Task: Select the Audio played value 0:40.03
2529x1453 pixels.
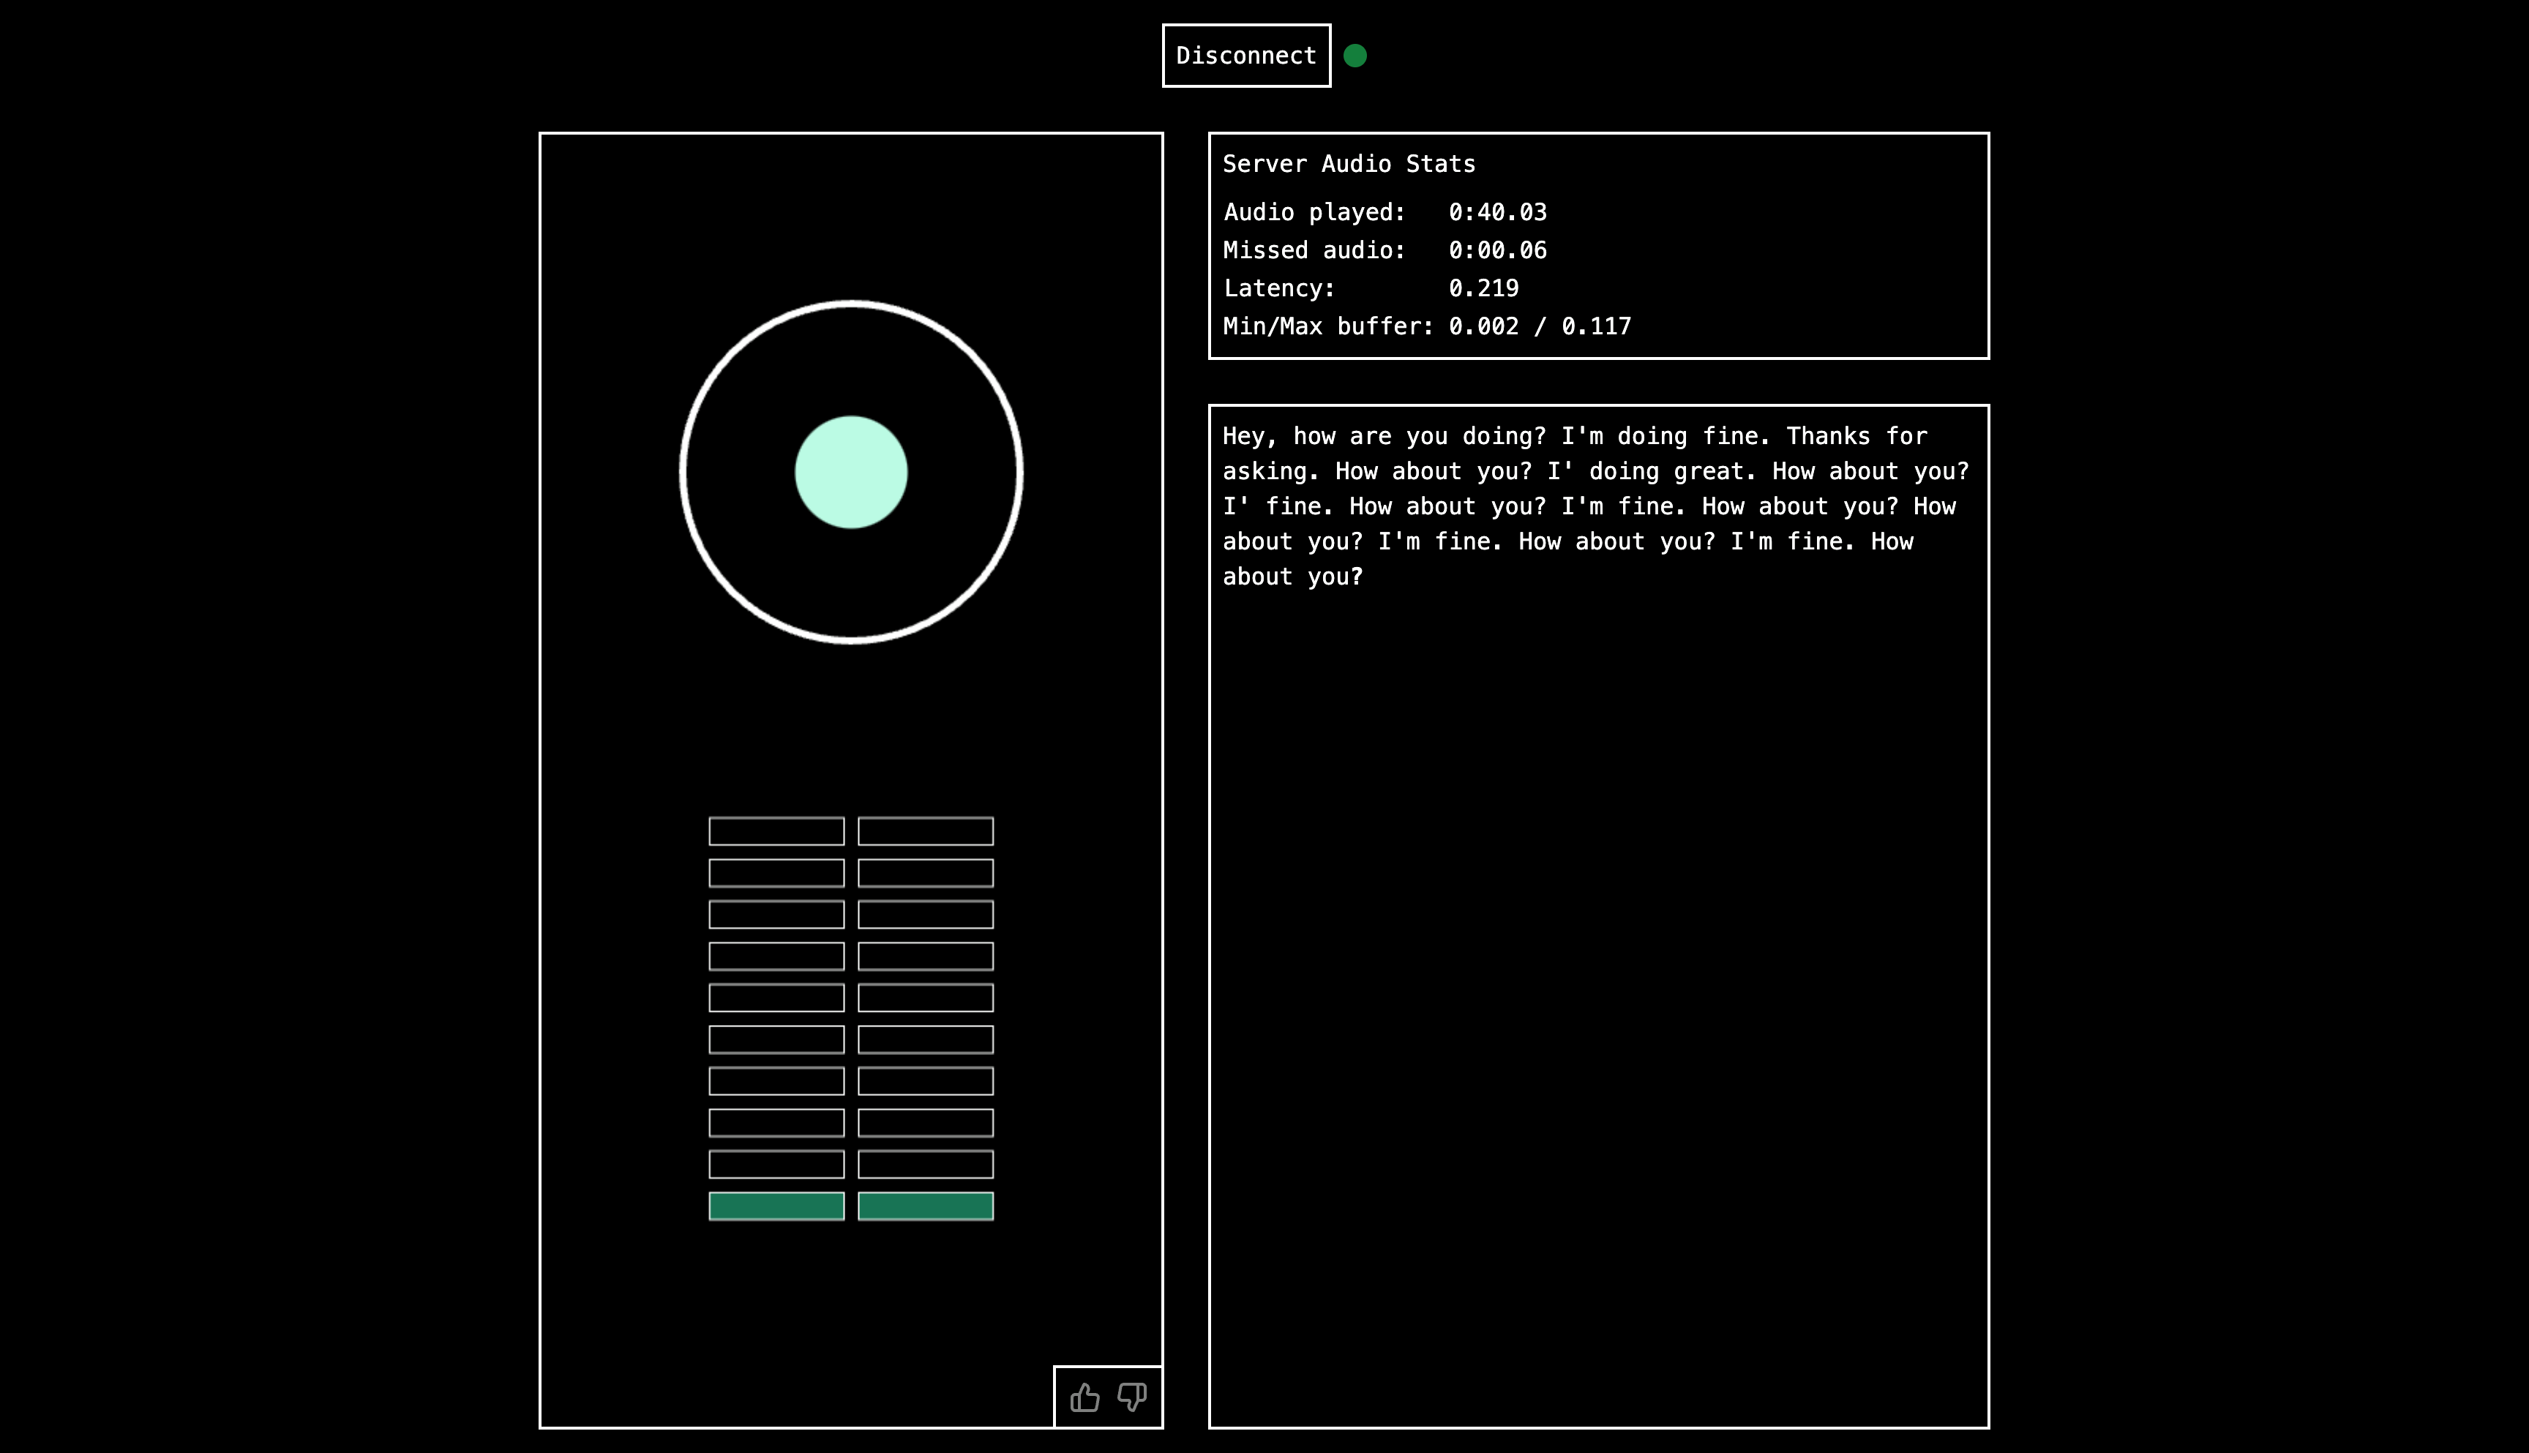Action: click(x=1497, y=213)
